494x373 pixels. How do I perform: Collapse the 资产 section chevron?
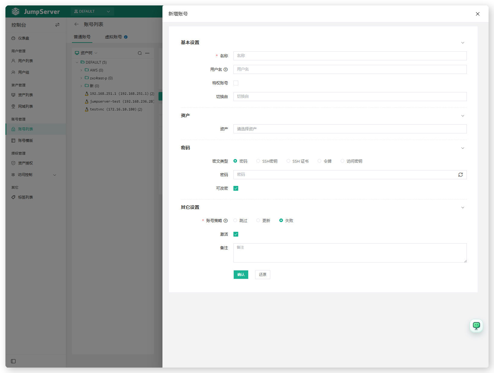(x=463, y=116)
